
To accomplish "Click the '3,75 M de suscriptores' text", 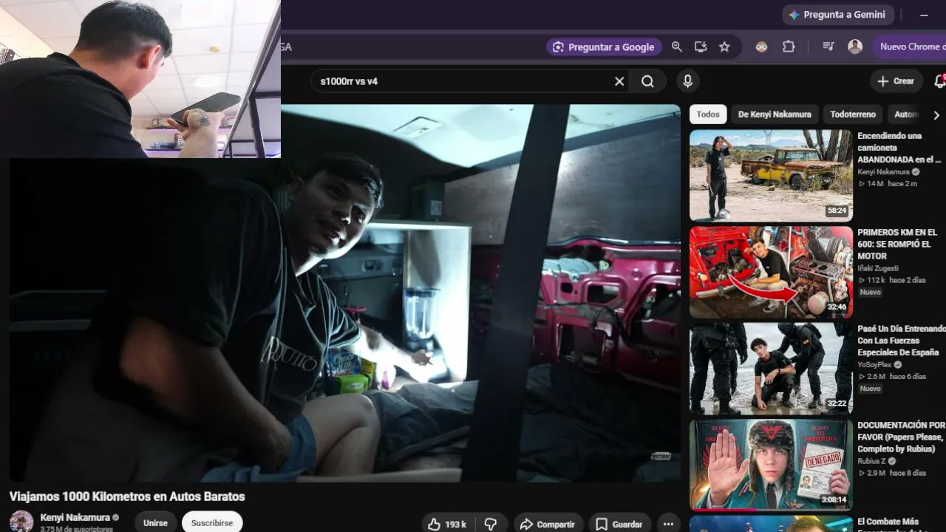I will tap(77, 529).
